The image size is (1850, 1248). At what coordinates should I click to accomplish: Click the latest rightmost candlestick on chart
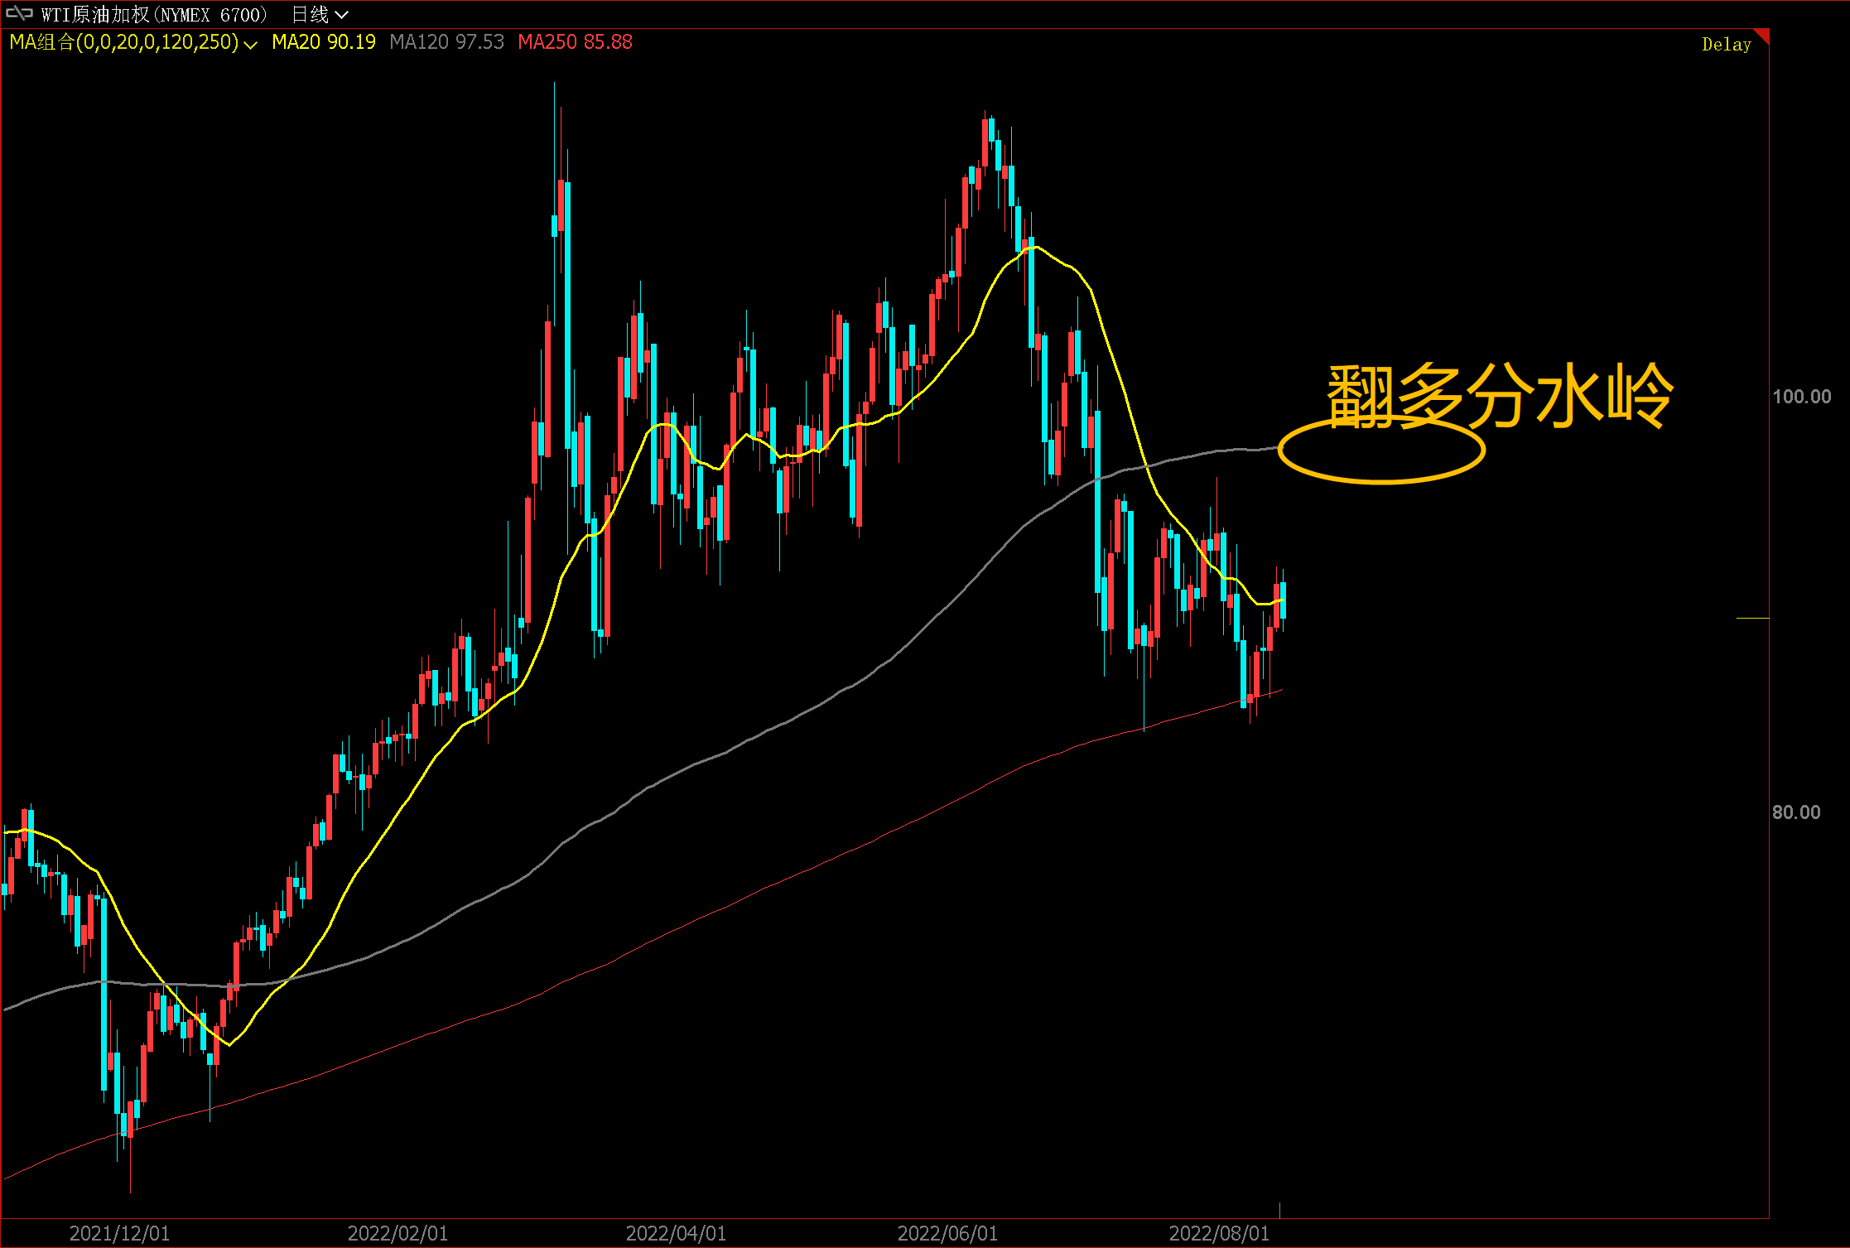click(1283, 600)
